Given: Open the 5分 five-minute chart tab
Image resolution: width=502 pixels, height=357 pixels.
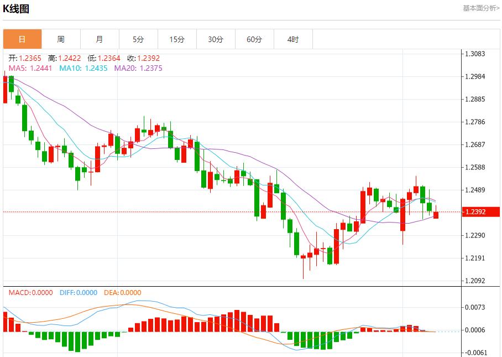Looking at the screenshot, I should coord(138,39).
